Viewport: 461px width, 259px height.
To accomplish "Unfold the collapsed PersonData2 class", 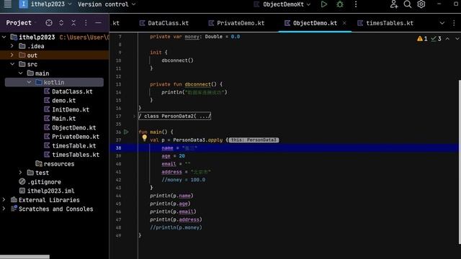I will [134, 117].
